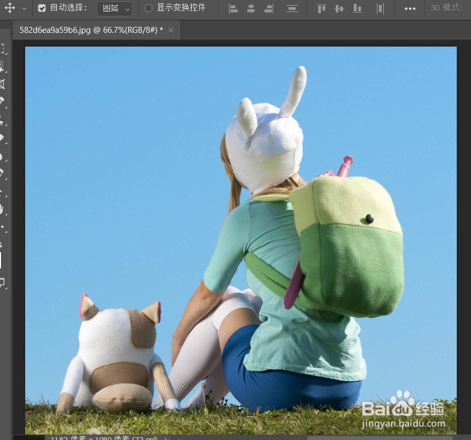
Task: Switch to the 582d6ea9a59b6.jpg document tab
Action: [91, 30]
